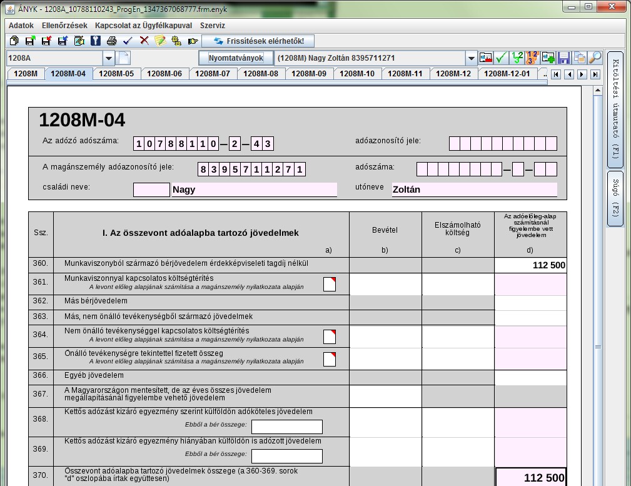Viewport: 631px width, 486px height.
Task: Expand the 1208A form dropdown
Action: click(108, 58)
